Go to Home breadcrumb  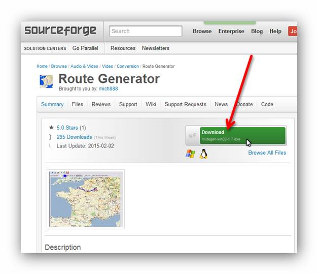(42, 66)
